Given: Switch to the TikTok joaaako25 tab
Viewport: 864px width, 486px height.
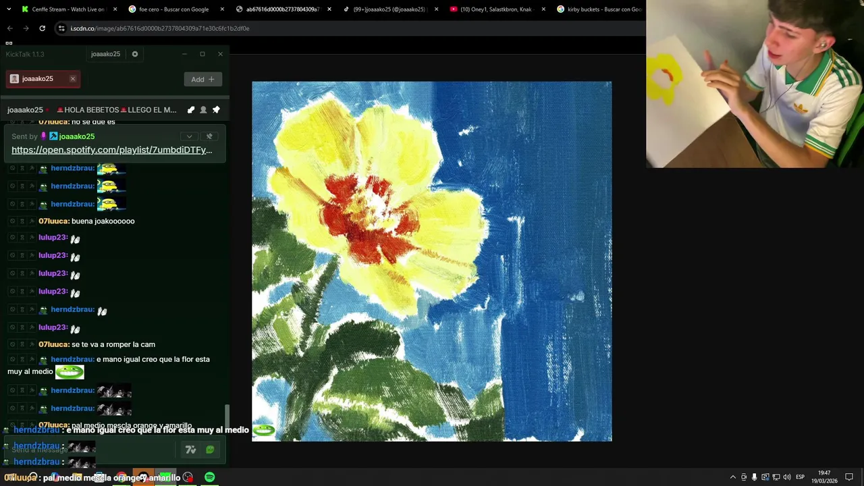Looking at the screenshot, I should (389, 9).
